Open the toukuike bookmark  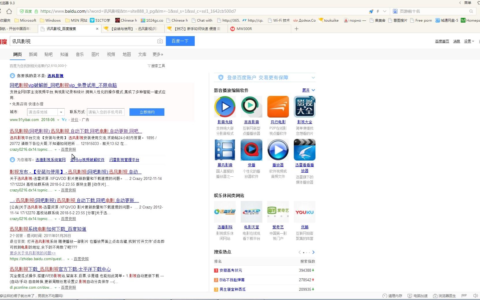329,20
